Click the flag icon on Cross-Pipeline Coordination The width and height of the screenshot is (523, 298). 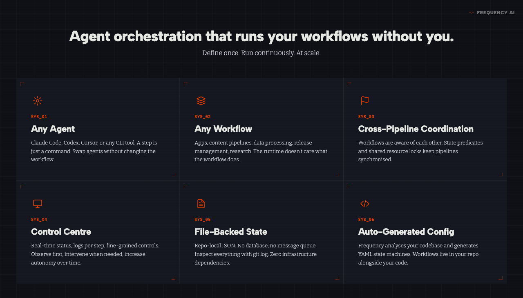tap(364, 100)
